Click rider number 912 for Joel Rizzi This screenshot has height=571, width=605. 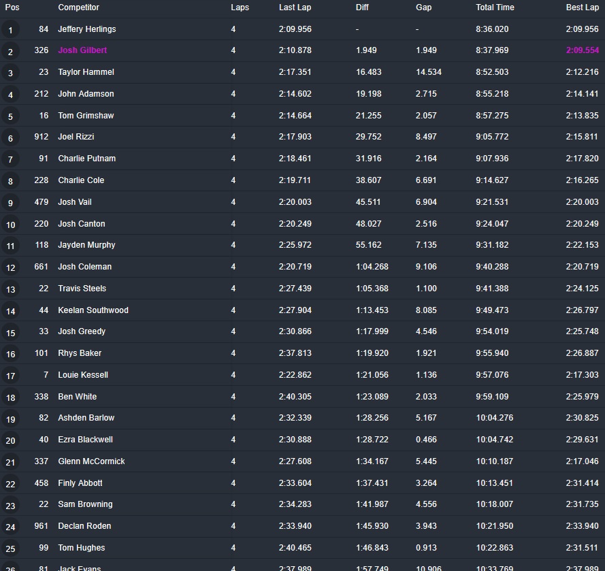click(x=42, y=137)
